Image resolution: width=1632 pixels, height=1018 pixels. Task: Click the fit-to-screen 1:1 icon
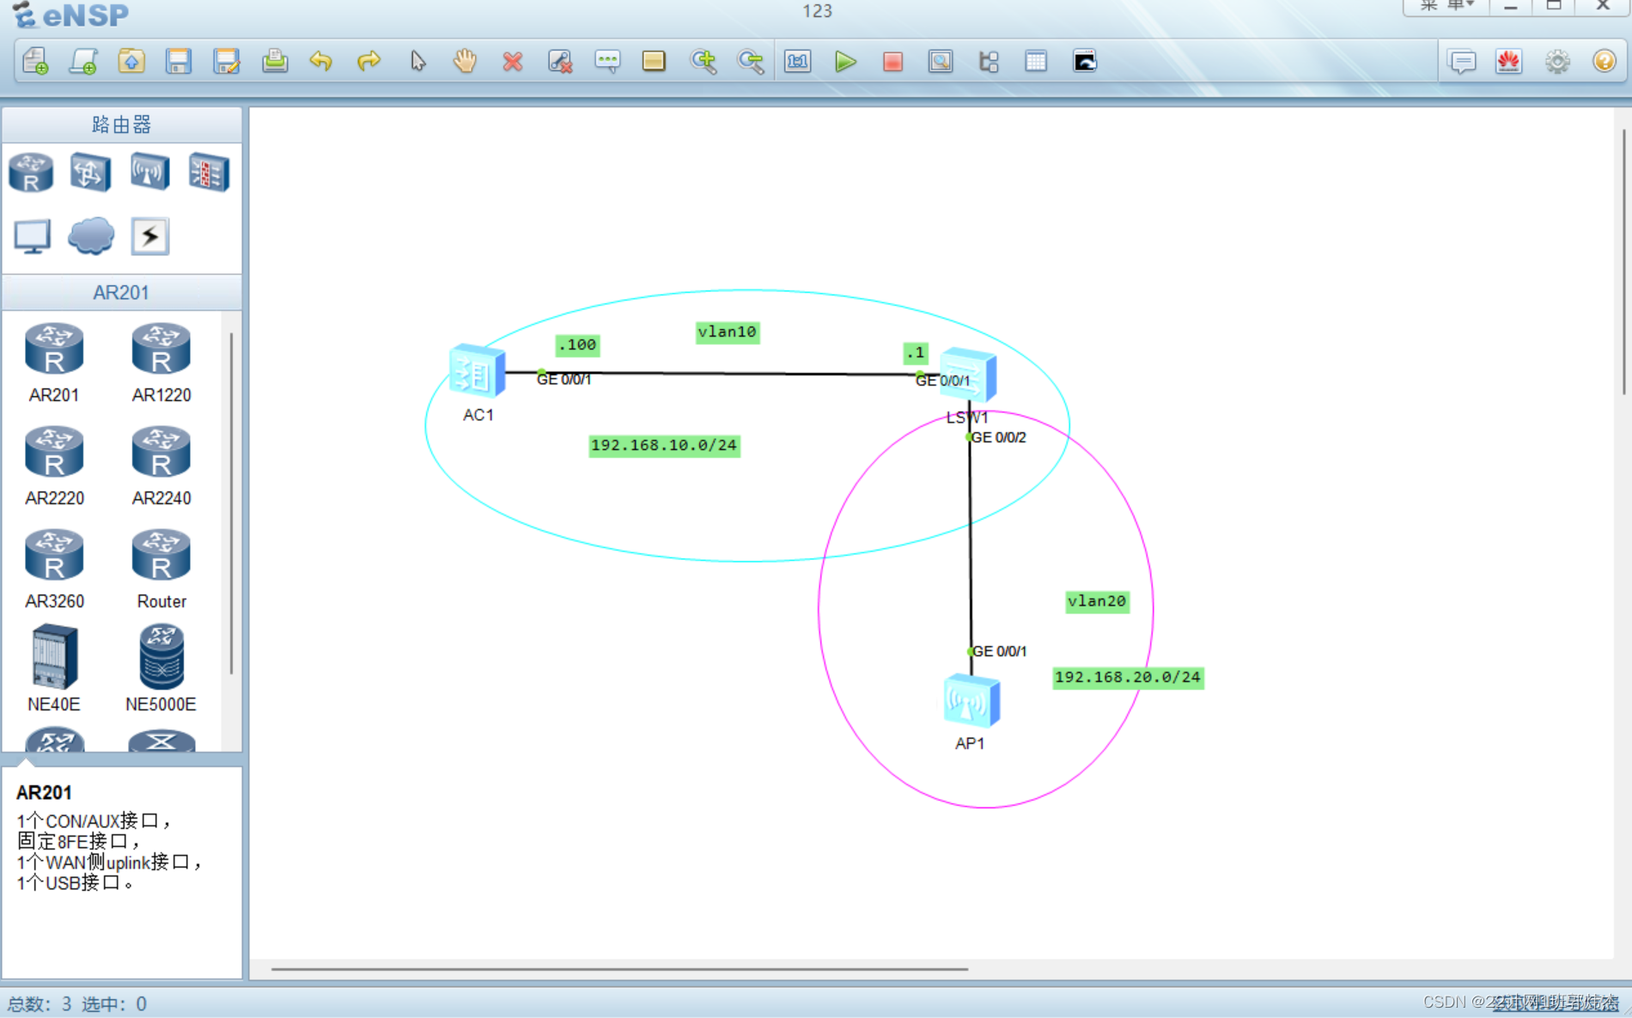798,62
